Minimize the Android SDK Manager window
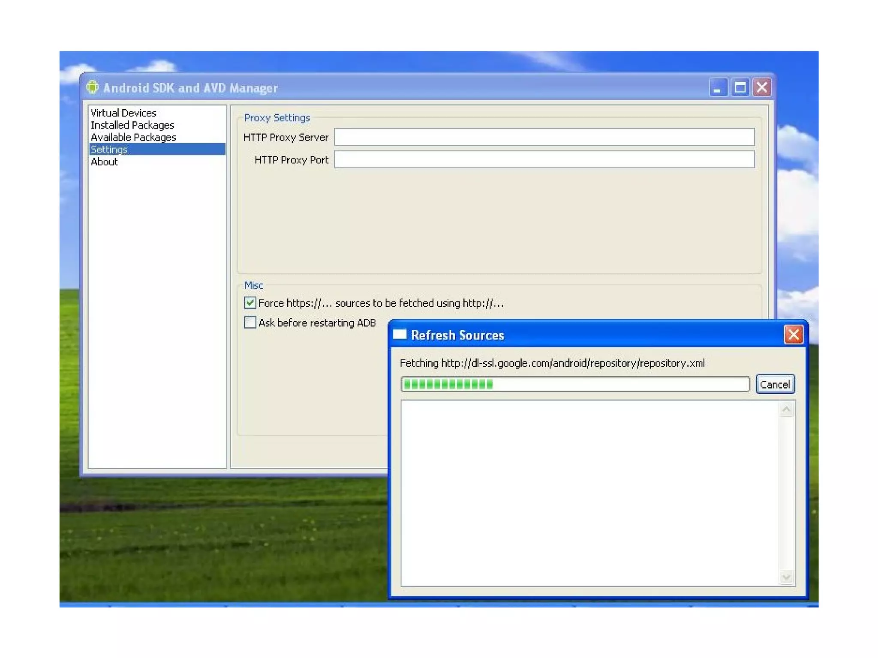The image size is (878, 658). [x=718, y=88]
